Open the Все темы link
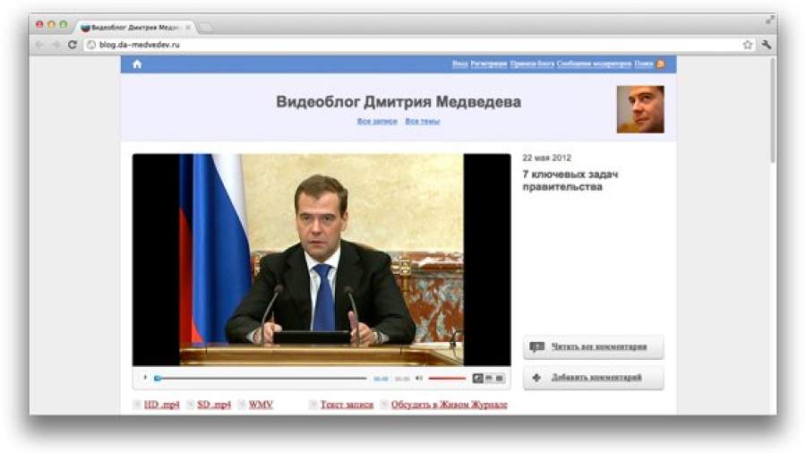This screenshot has width=806, height=453. [x=423, y=121]
